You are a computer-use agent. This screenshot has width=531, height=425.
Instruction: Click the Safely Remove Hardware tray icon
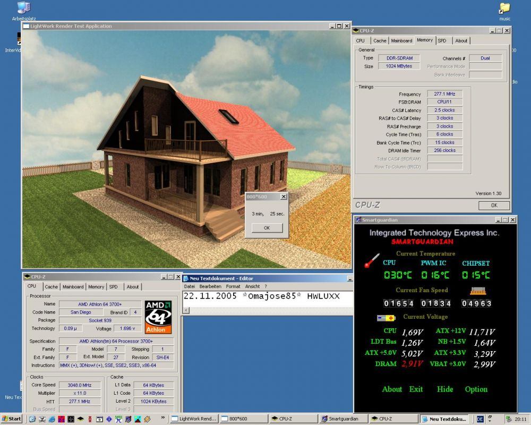tap(508, 419)
